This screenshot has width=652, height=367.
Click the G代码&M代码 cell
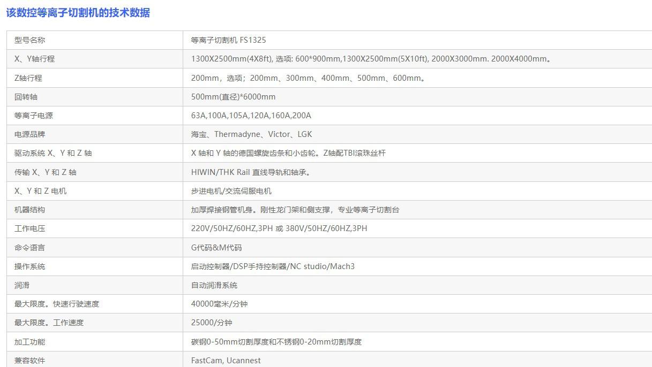tap(216, 248)
